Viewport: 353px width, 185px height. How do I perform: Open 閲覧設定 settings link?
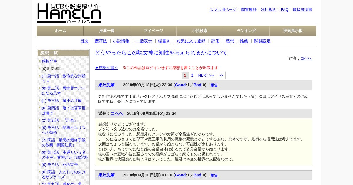click(x=262, y=41)
